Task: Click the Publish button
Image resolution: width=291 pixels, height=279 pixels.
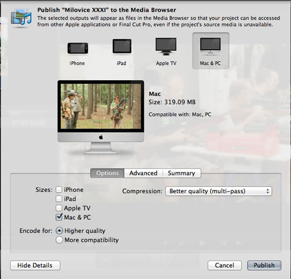Action: click(x=264, y=266)
